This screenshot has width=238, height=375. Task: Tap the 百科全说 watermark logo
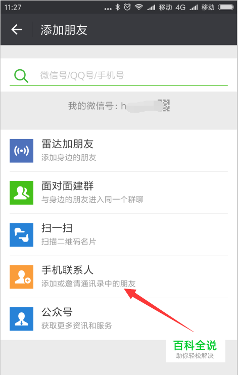pos(195,349)
